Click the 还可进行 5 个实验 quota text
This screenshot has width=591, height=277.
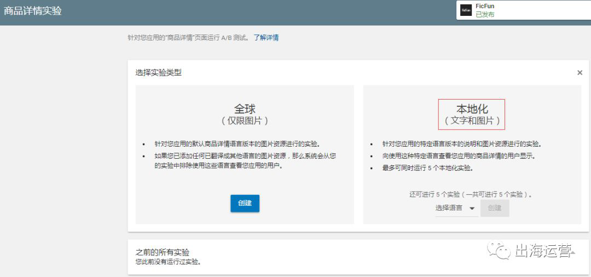(x=471, y=194)
